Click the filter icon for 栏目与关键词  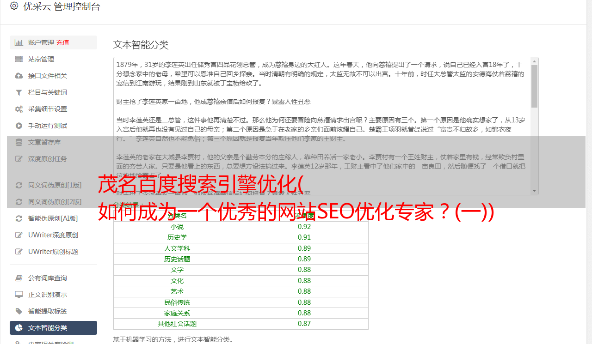[19, 92]
